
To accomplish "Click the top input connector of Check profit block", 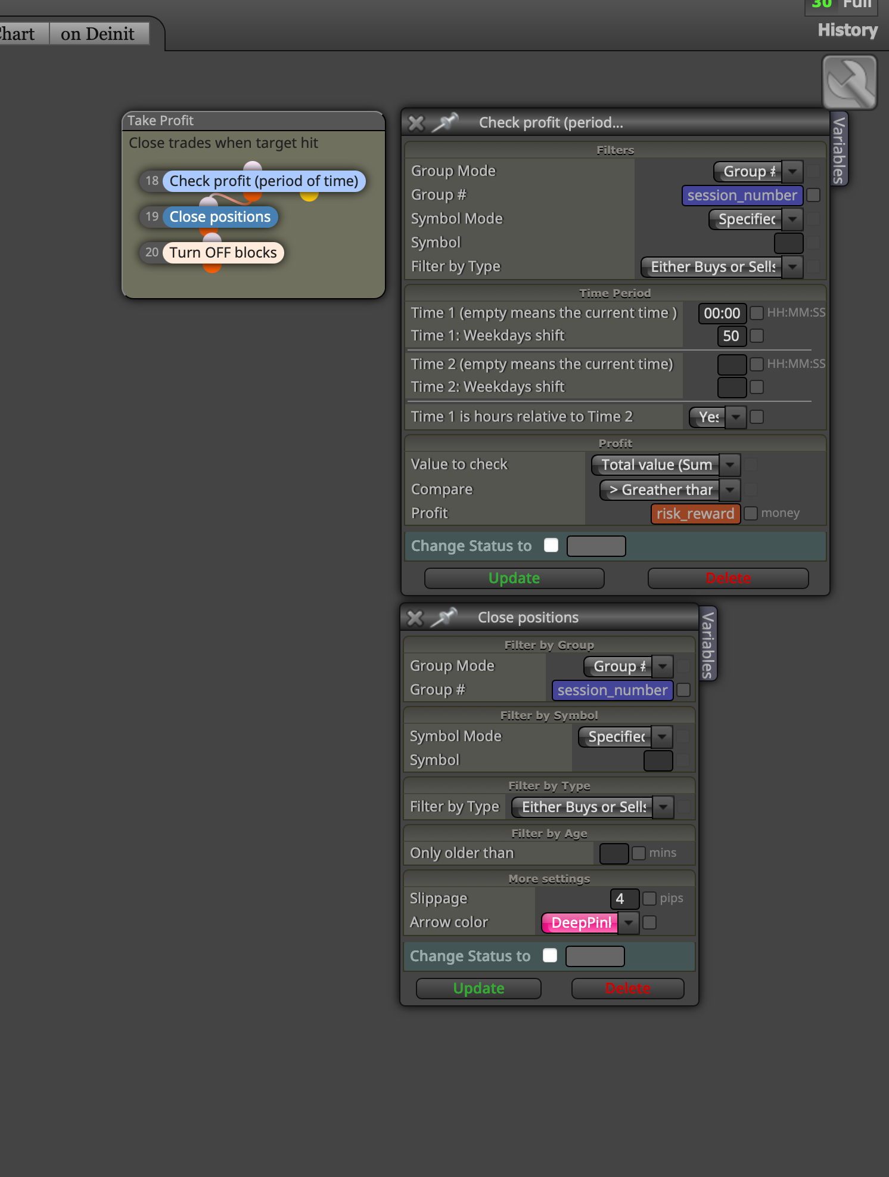I will (x=253, y=165).
